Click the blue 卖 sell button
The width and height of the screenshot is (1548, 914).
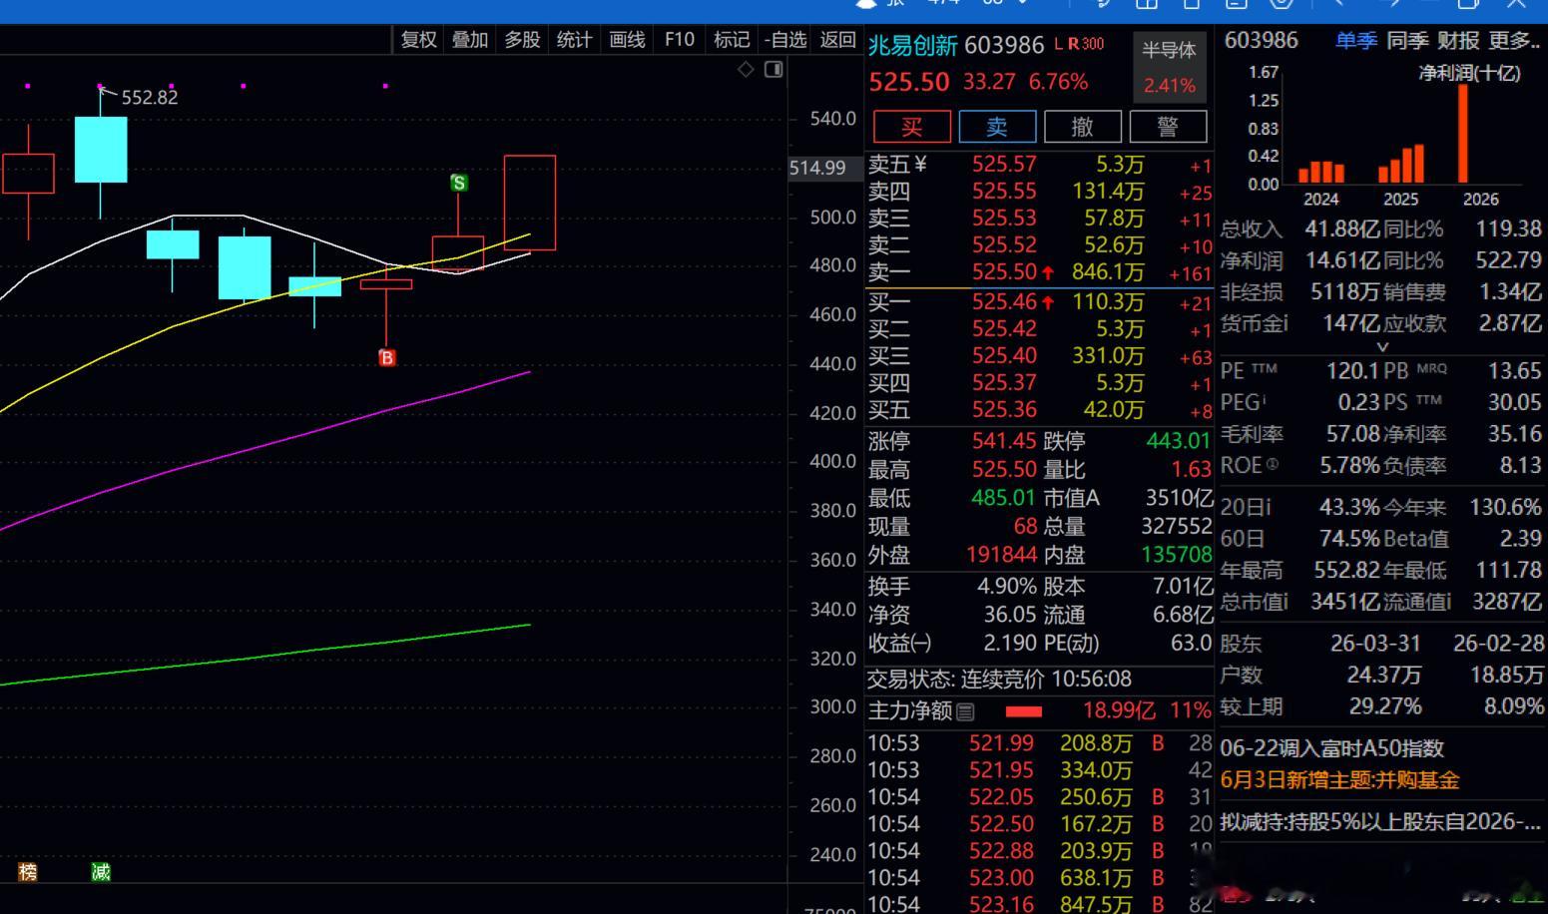point(997,127)
